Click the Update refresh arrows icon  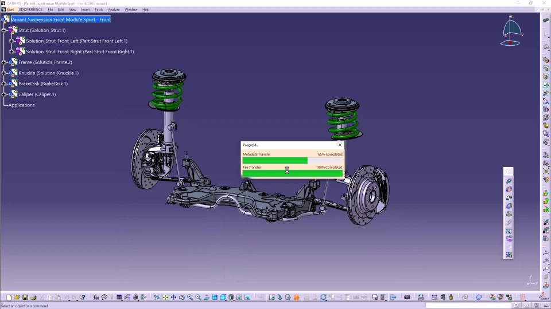(323, 298)
